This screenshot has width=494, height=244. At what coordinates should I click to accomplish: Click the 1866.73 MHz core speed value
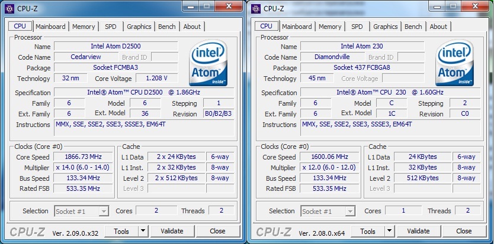coord(83,157)
